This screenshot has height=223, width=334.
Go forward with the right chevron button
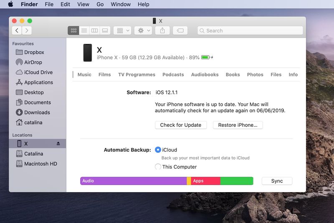[x=27, y=30]
